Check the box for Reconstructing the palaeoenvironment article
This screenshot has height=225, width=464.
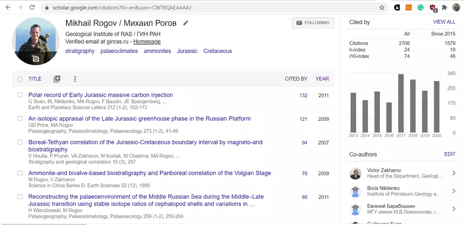[20, 197]
